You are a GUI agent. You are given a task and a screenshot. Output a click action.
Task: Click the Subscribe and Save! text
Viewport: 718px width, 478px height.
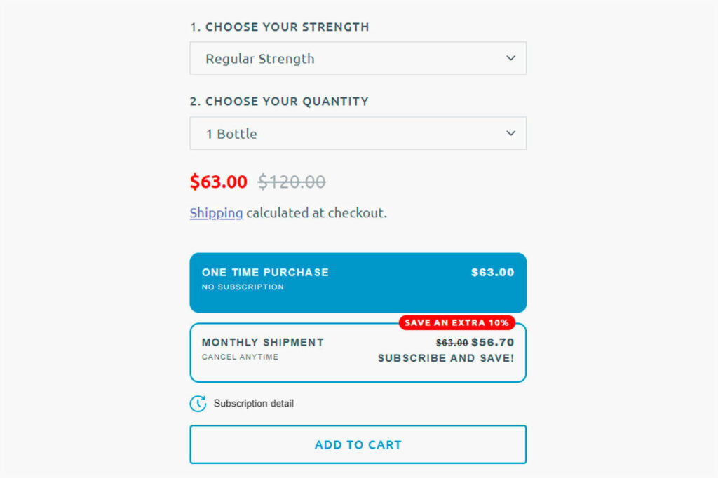(x=446, y=358)
